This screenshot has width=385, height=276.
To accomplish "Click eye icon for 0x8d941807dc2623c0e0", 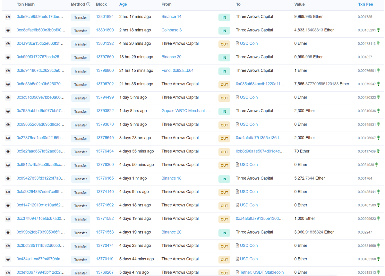I will pyautogui.click(x=8, y=71).
